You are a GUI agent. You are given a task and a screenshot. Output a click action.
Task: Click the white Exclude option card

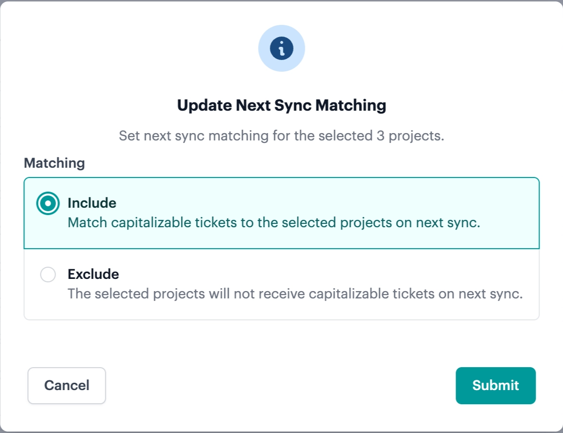[x=281, y=284]
